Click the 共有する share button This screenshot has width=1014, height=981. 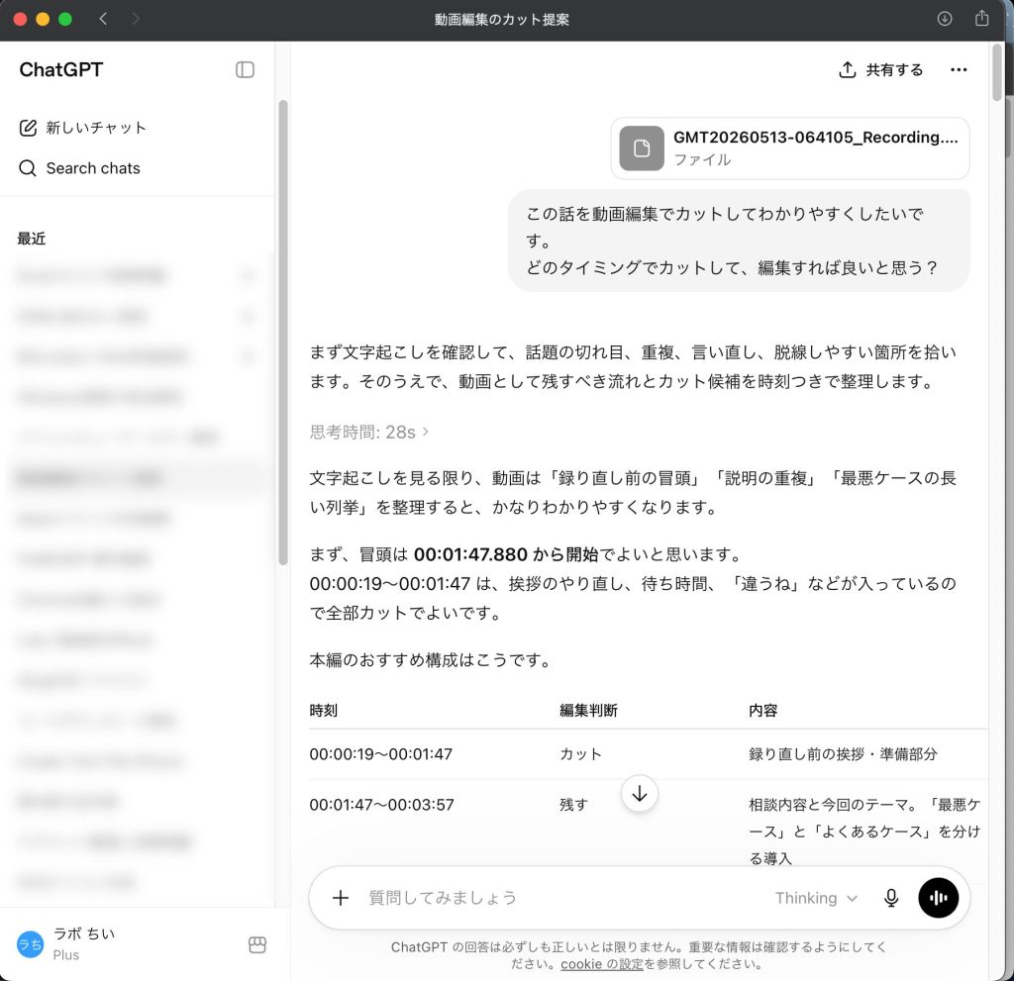tap(880, 70)
